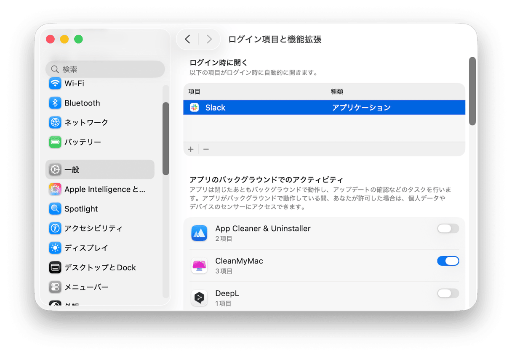Enable DeepL background activity
512x356 pixels.
click(x=448, y=293)
